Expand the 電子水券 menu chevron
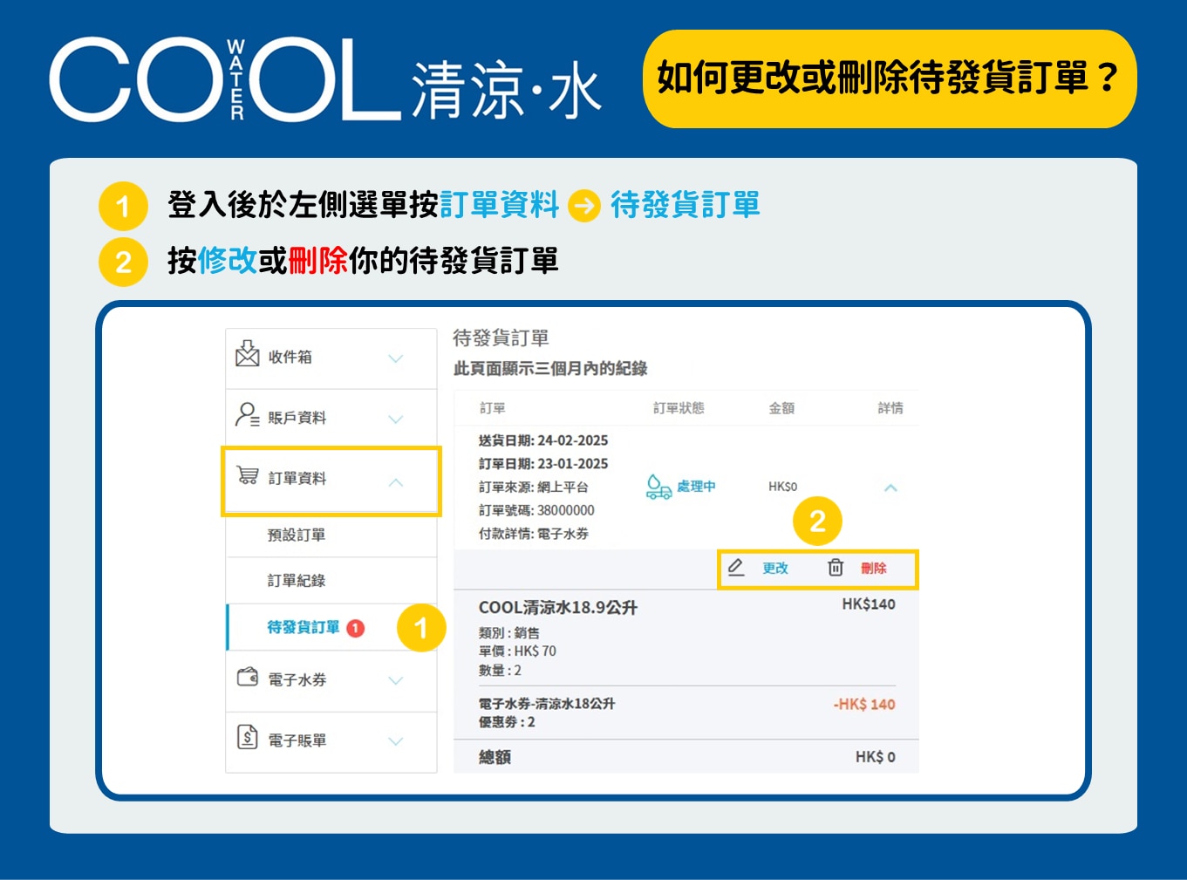This screenshot has height=880, width=1187. 396,680
